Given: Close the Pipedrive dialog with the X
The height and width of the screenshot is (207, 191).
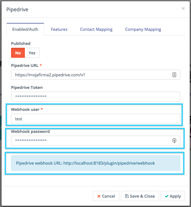Looking at the screenshot, I should click(183, 8).
